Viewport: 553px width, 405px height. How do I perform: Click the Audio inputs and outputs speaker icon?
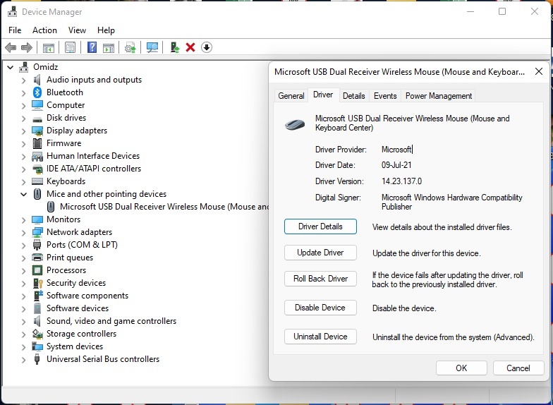(37, 80)
